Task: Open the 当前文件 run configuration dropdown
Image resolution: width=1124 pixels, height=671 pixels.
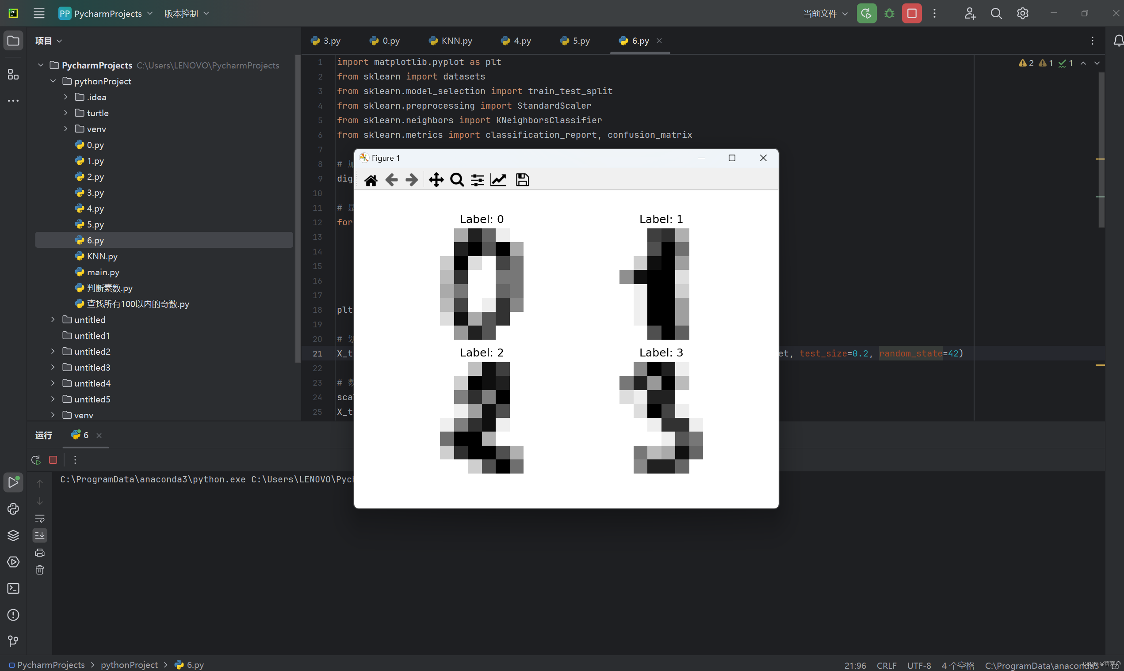Action: coord(824,13)
